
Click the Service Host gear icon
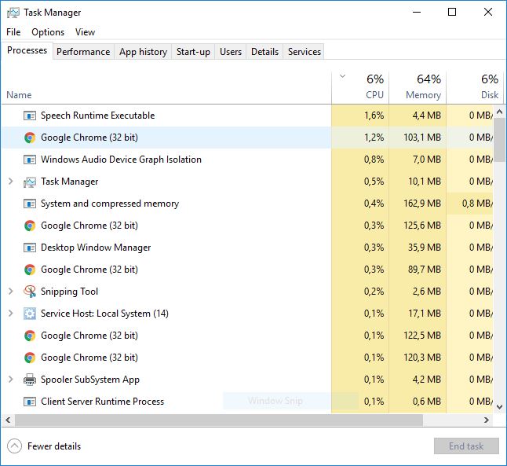tap(30, 314)
